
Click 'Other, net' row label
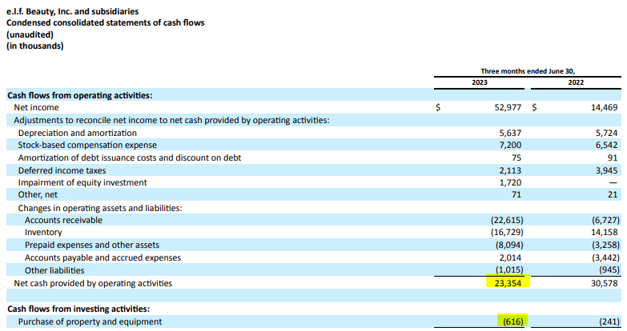click(x=38, y=194)
